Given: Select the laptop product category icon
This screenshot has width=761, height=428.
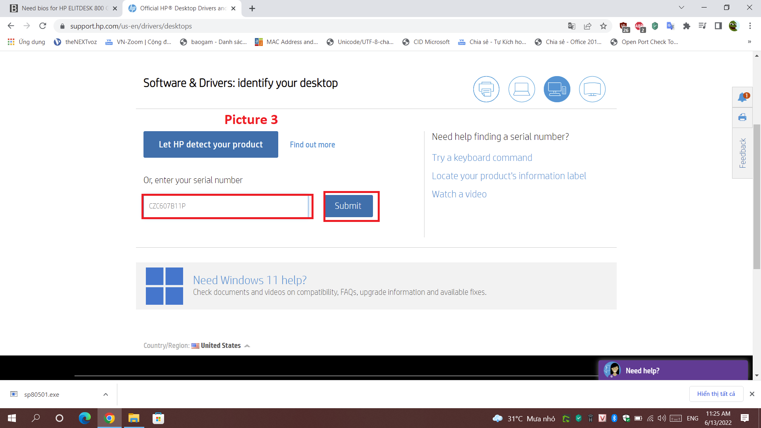Looking at the screenshot, I should [522, 89].
